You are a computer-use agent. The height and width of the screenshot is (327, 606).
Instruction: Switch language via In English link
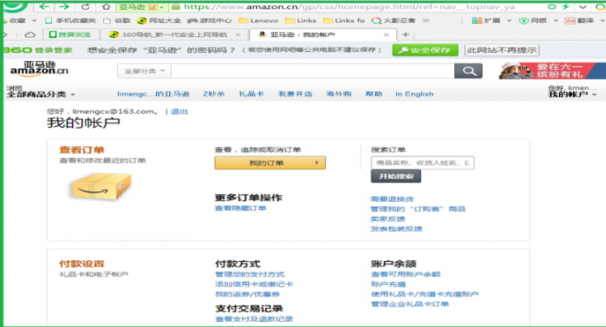point(414,94)
